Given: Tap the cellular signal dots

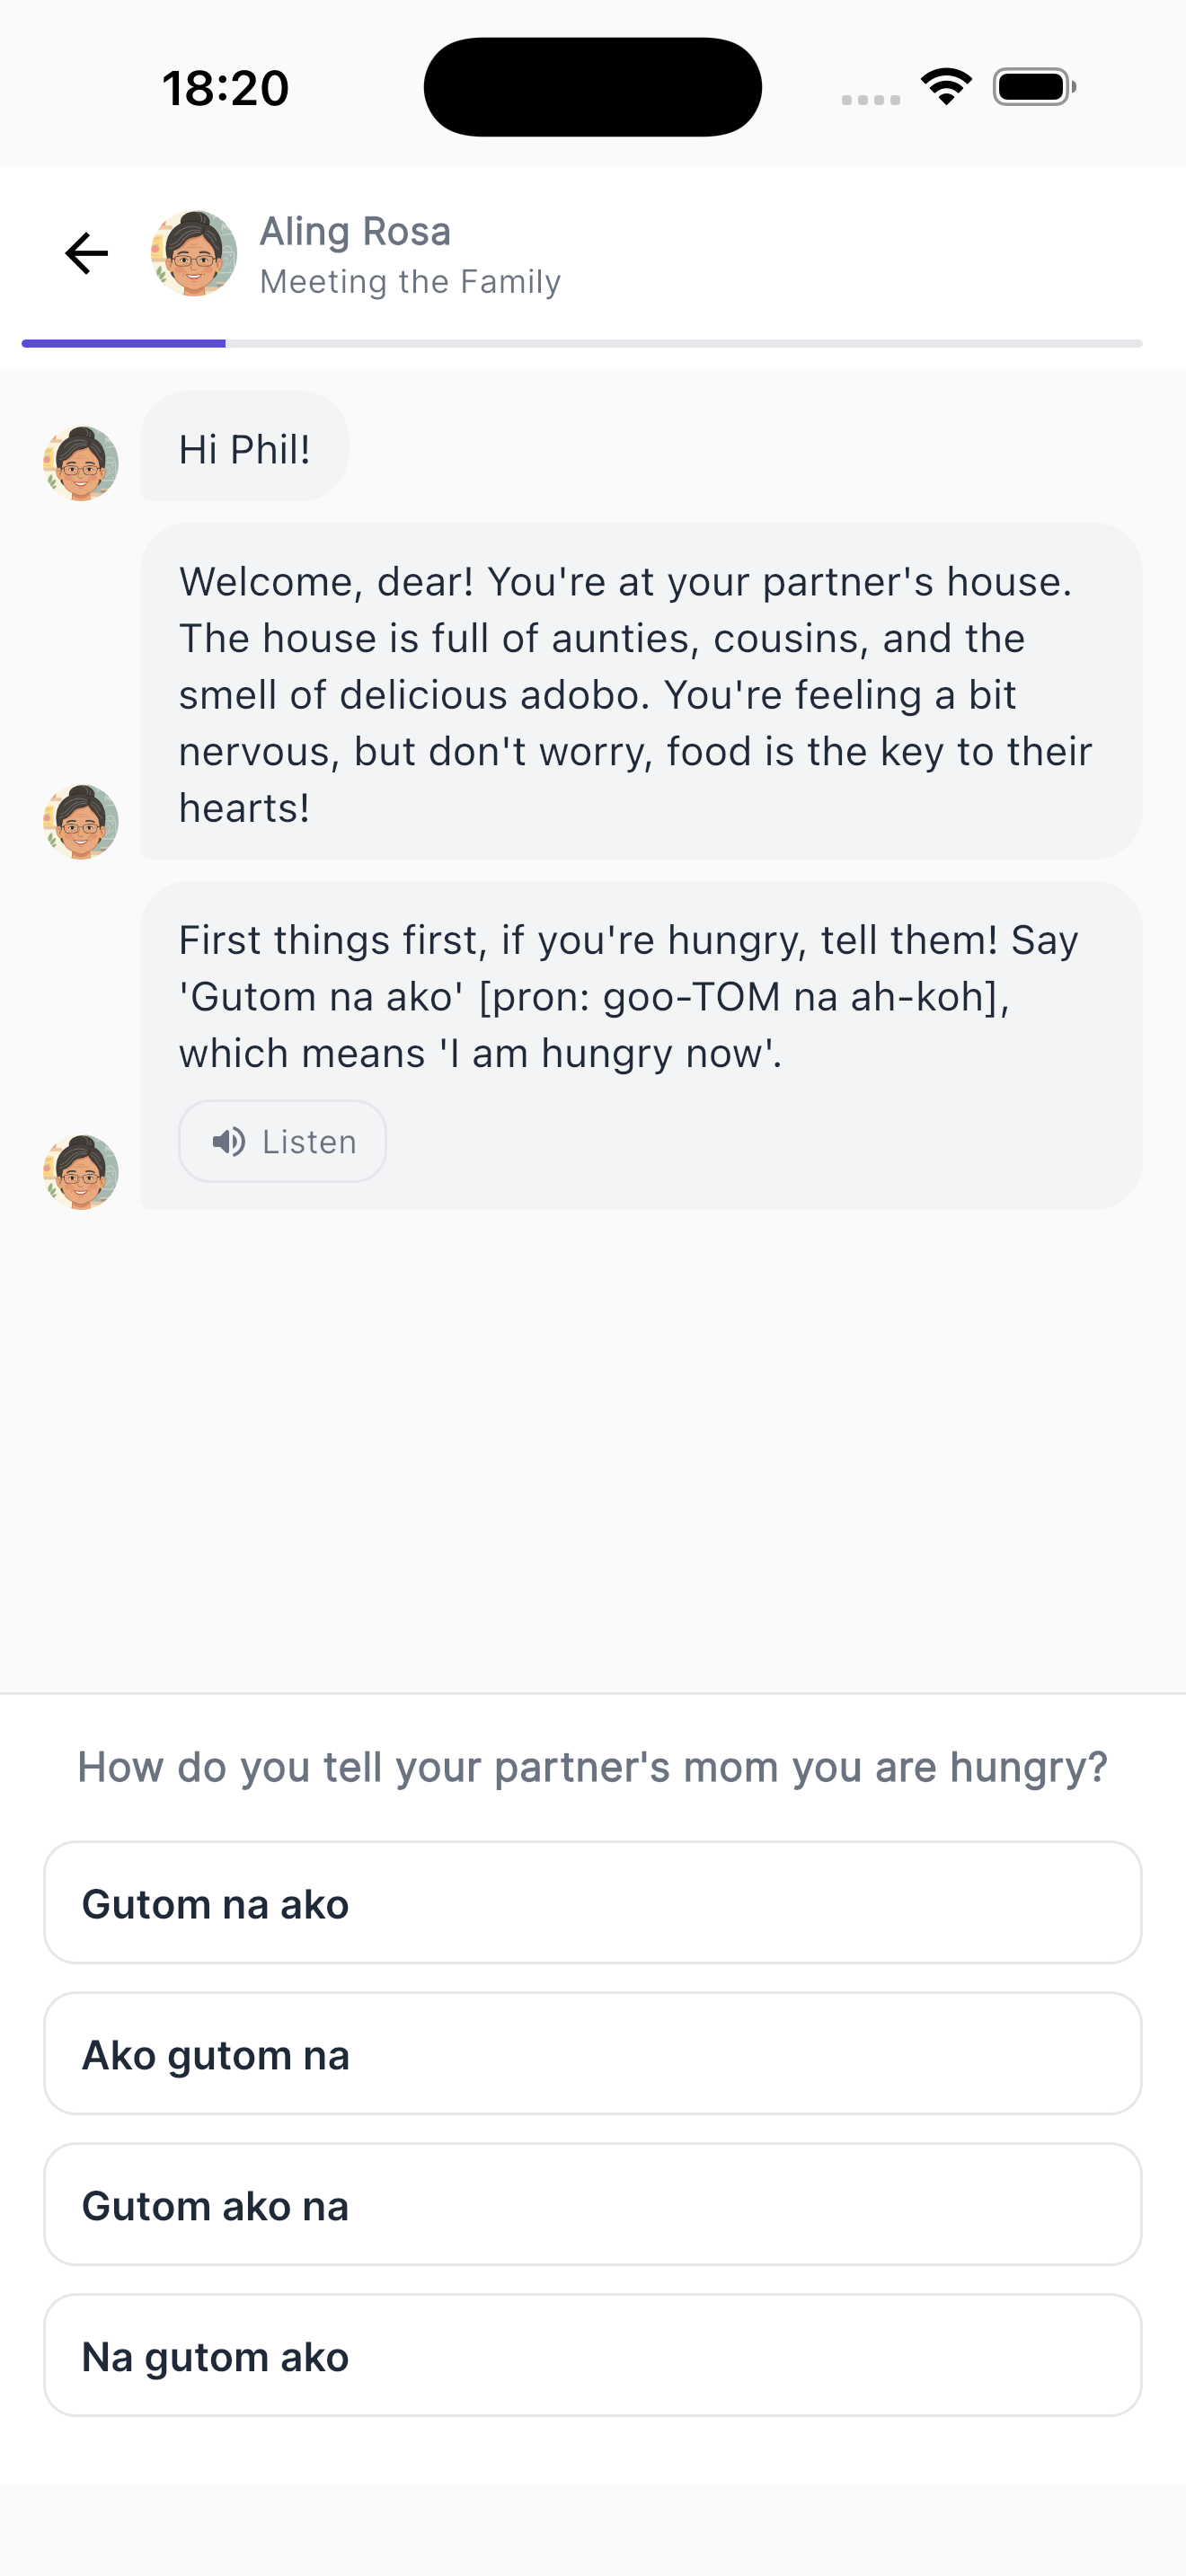Looking at the screenshot, I should pyautogui.click(x=870, y=99).
